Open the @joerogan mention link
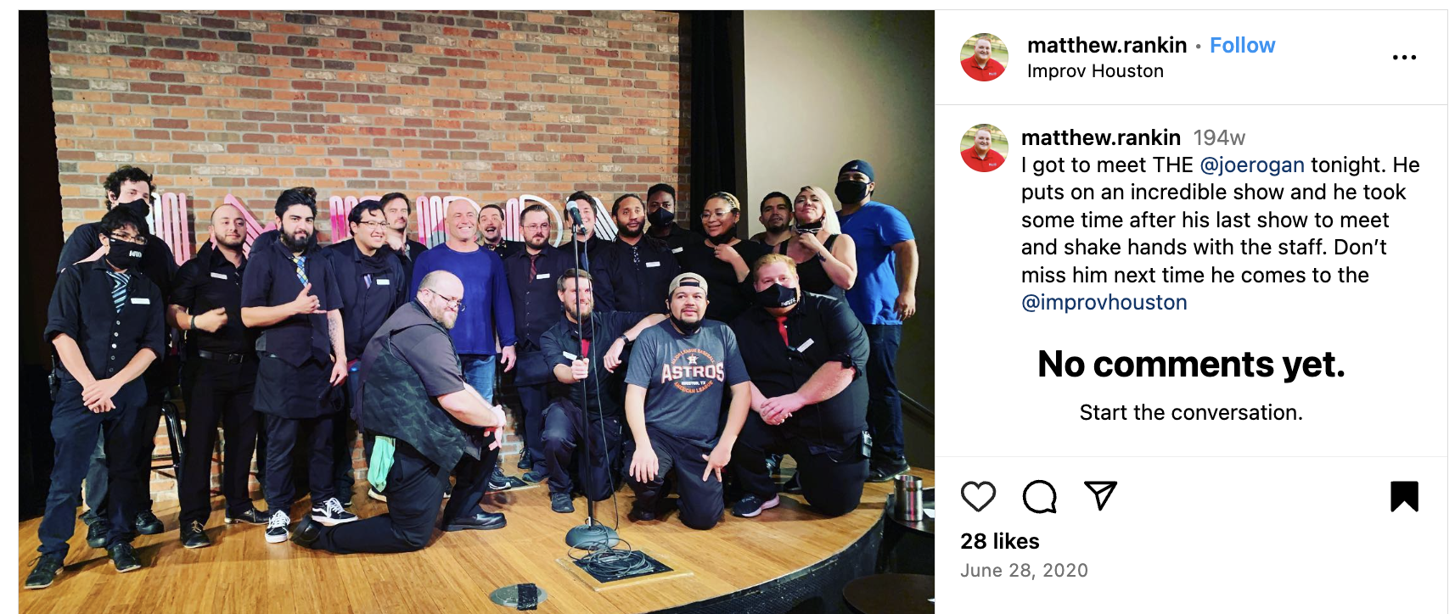 point(1252,165)
